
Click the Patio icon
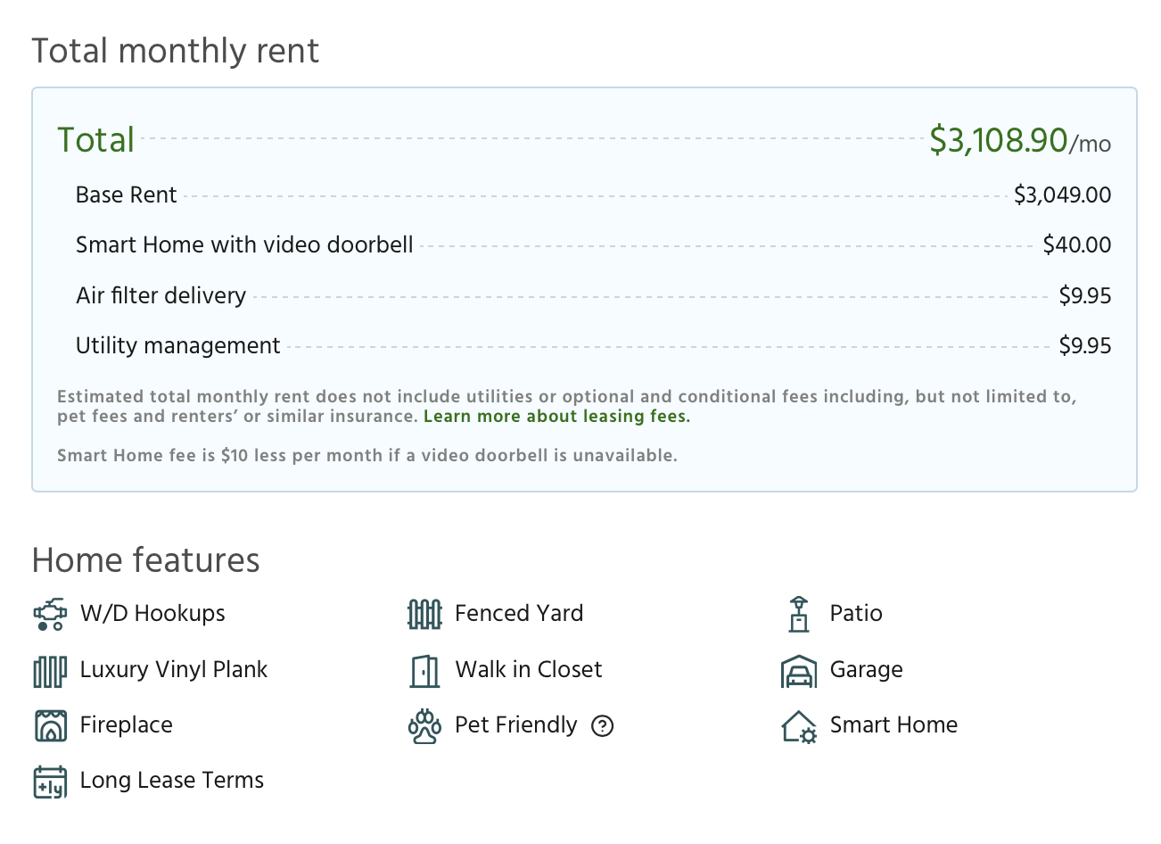(798, 614)
